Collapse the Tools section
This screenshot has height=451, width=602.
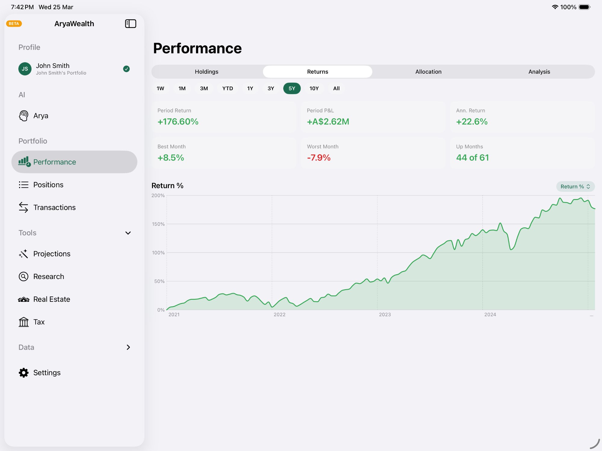click(x=128, y=233)
